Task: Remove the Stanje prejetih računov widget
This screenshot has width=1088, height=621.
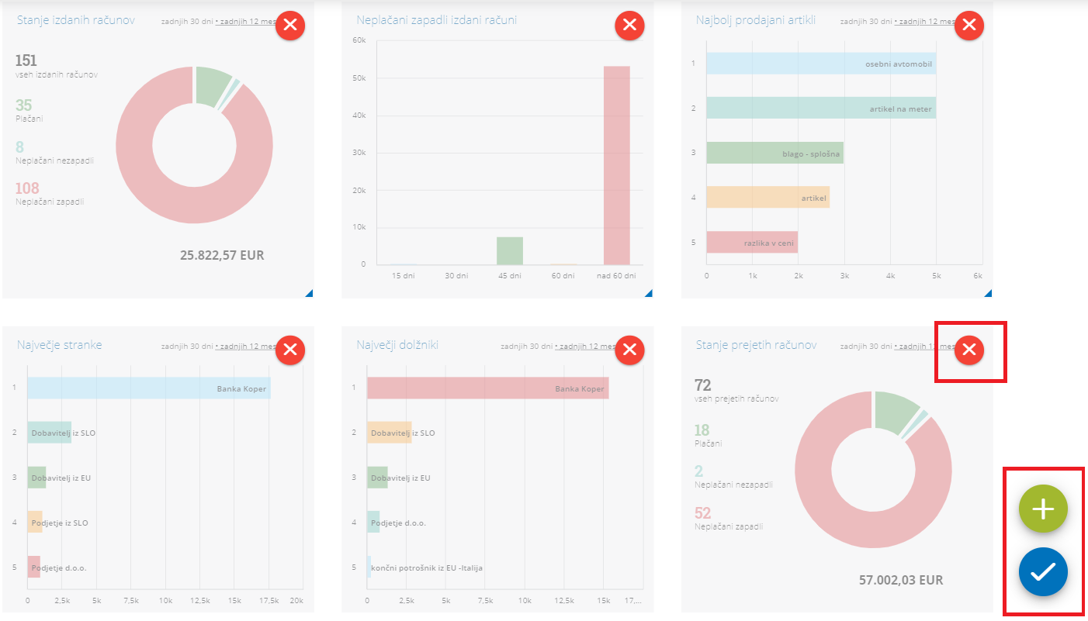Action: [968, 350]
